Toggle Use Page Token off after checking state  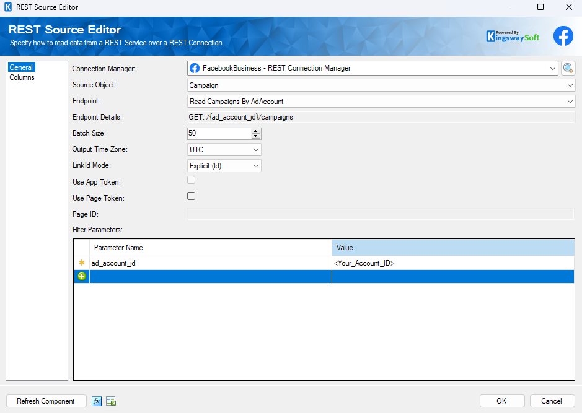191,196
